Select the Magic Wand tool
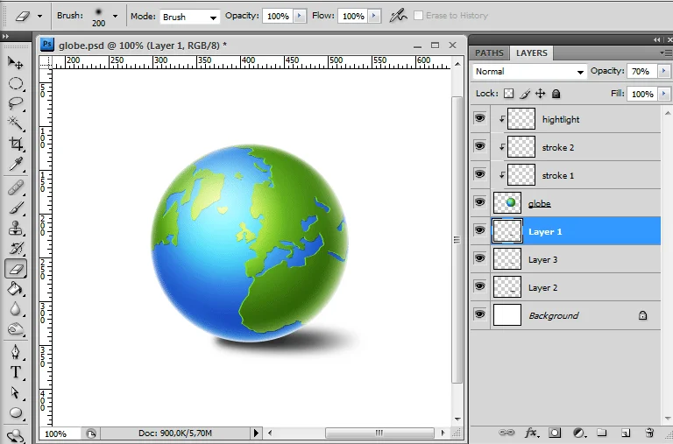The image size is (673, 444). [16, 123]
